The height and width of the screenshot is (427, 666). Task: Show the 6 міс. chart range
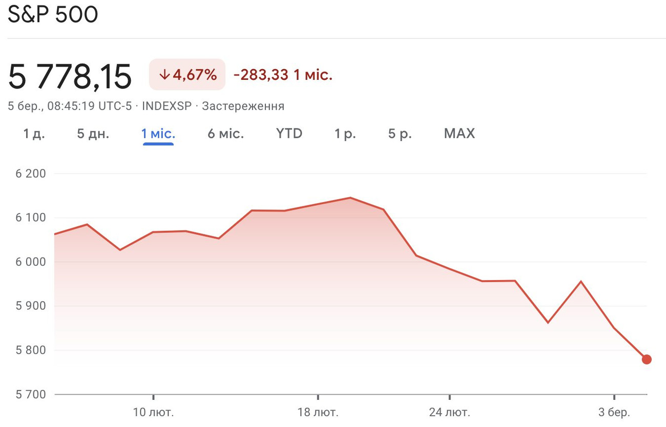tap(225, 134)
